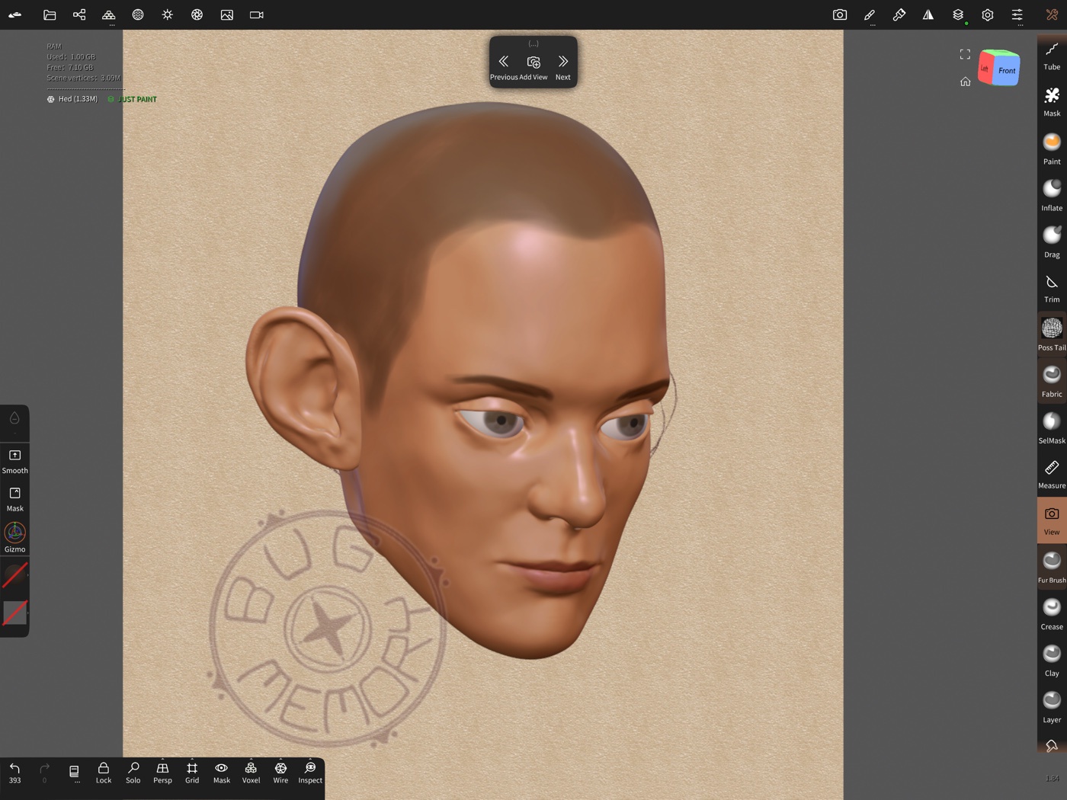Select the Layer brush
The image size is (1067, 800).
[1052, 706]
